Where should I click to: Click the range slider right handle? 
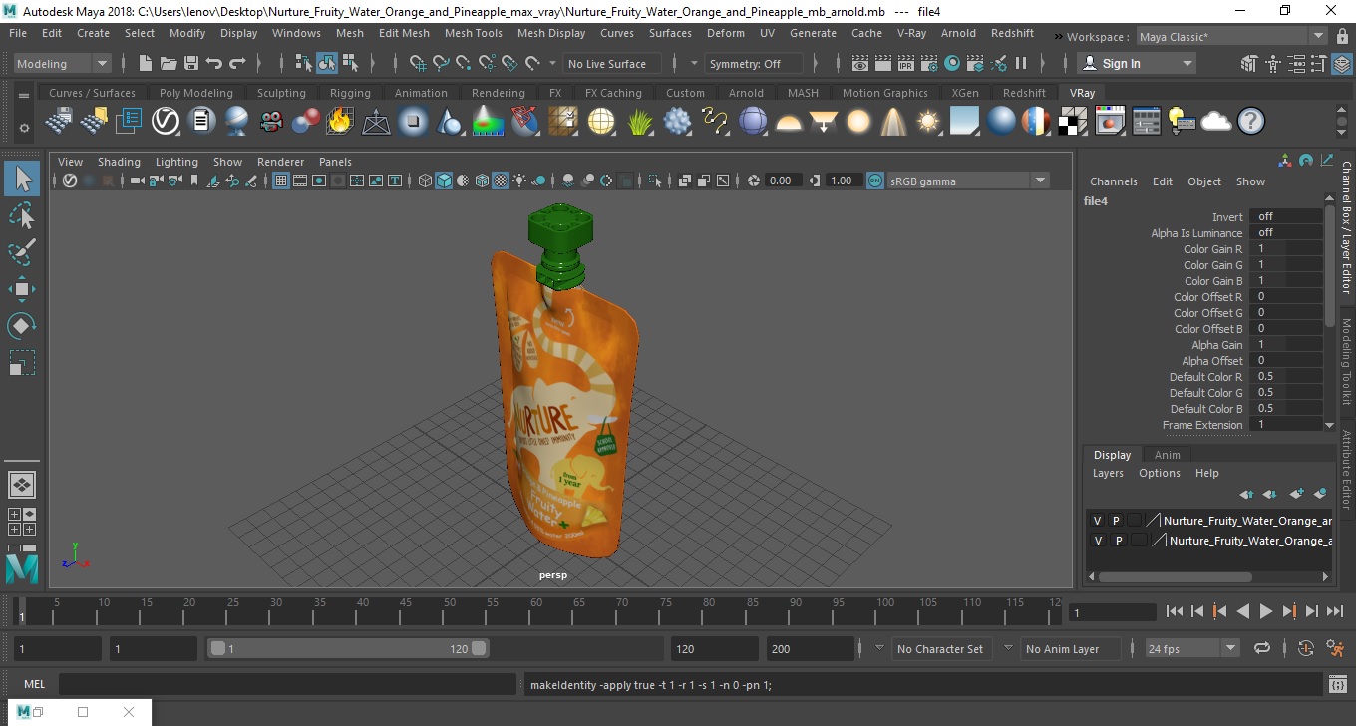click(480, 648)
